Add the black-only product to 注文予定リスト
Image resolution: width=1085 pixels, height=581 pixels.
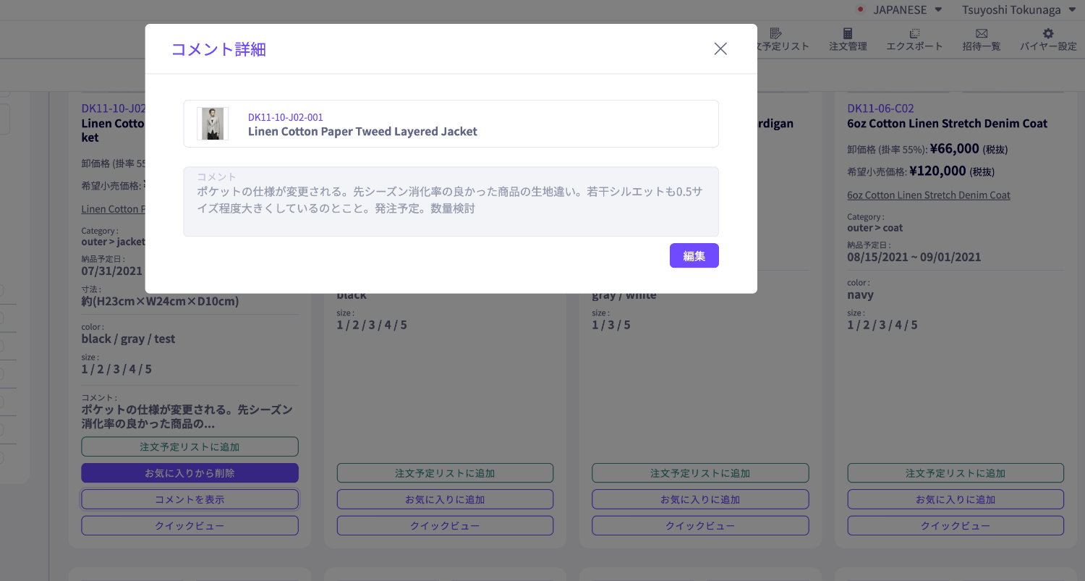[445, 473]
